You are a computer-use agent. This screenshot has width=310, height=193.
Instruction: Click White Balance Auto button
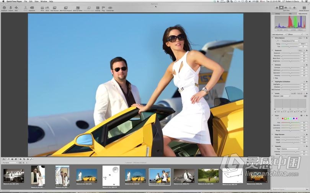click(300, 38)
